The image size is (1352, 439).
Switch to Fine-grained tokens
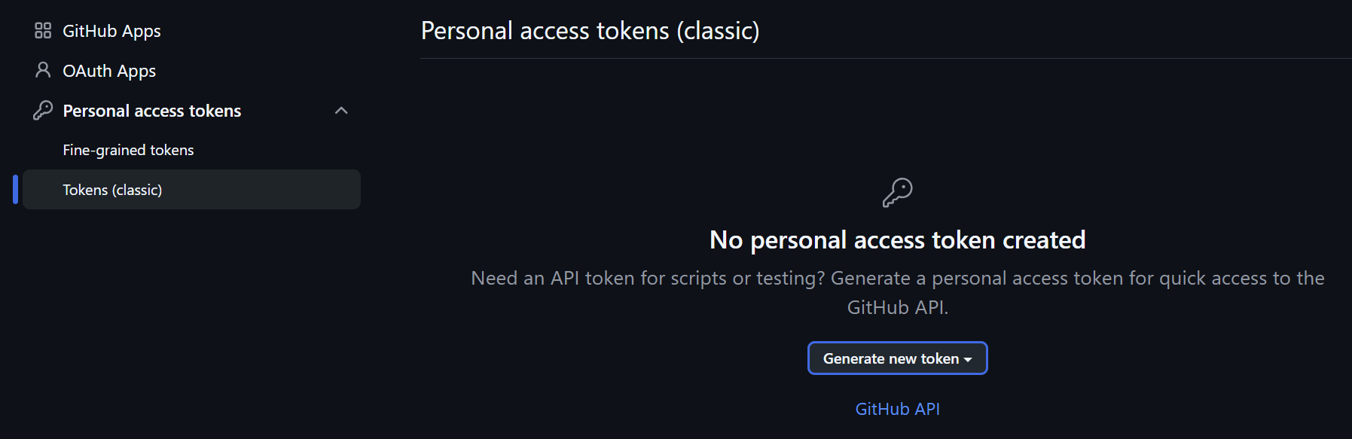coord(128,149)
